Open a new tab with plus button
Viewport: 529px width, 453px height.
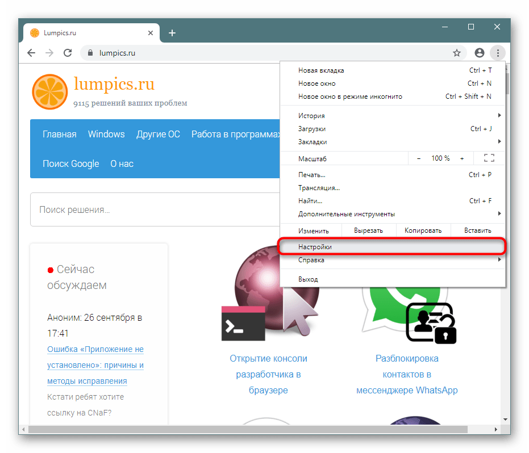click(172, 33)
